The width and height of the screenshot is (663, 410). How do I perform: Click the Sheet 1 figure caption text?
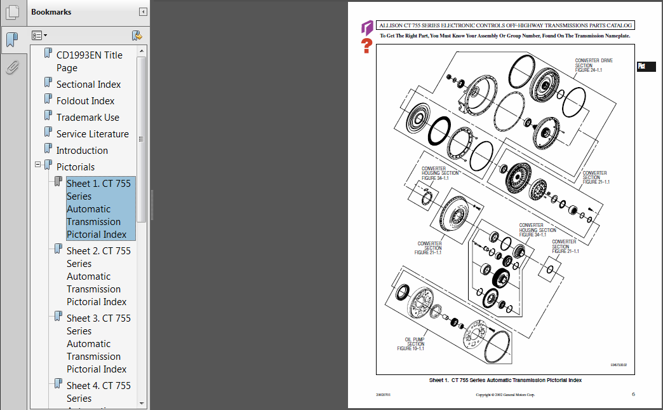coord(506,380)
